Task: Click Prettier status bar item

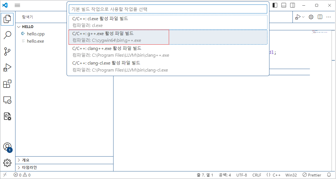Action: tap(312, 175)
